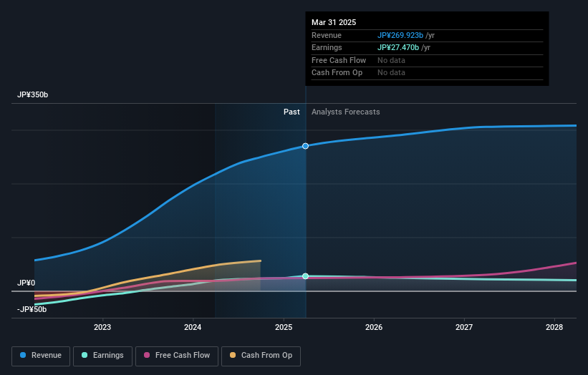Click the orange Cash From Op legend dot

[233, 355]
